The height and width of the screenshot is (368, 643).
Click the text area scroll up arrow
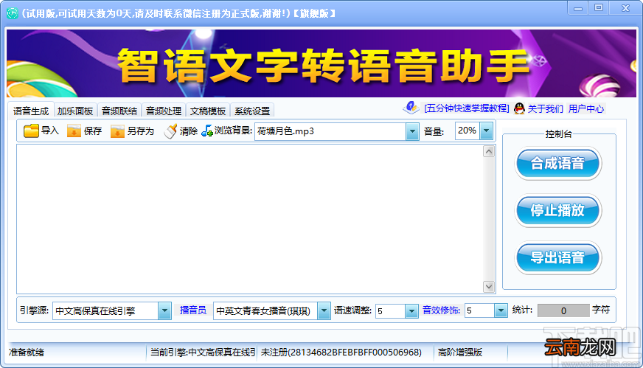click(489, 152)
